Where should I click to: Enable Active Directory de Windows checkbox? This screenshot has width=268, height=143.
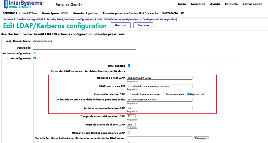[129, 71]
